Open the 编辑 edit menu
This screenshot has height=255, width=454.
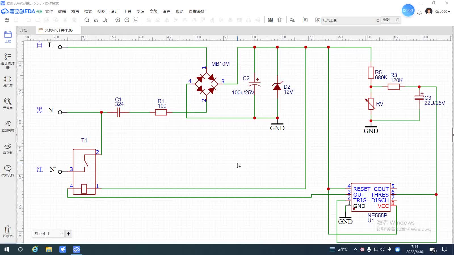[x=62, y=11]
